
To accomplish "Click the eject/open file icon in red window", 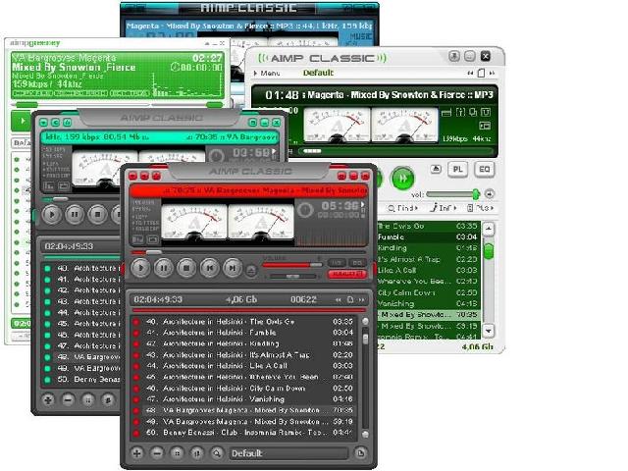I will (251, 271).
